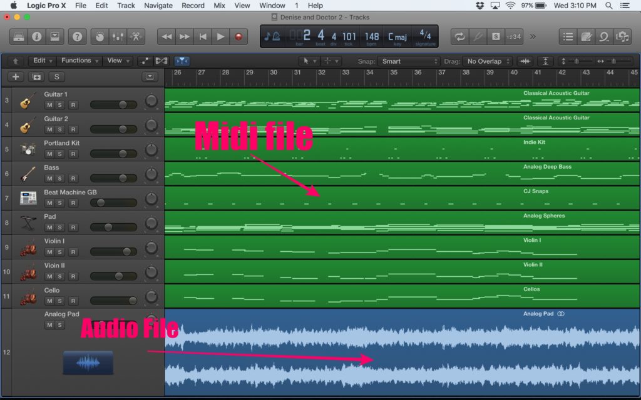Record-enable the Pad track
The width and height of the screenshot is (641, 400).
tap(73, 227)
